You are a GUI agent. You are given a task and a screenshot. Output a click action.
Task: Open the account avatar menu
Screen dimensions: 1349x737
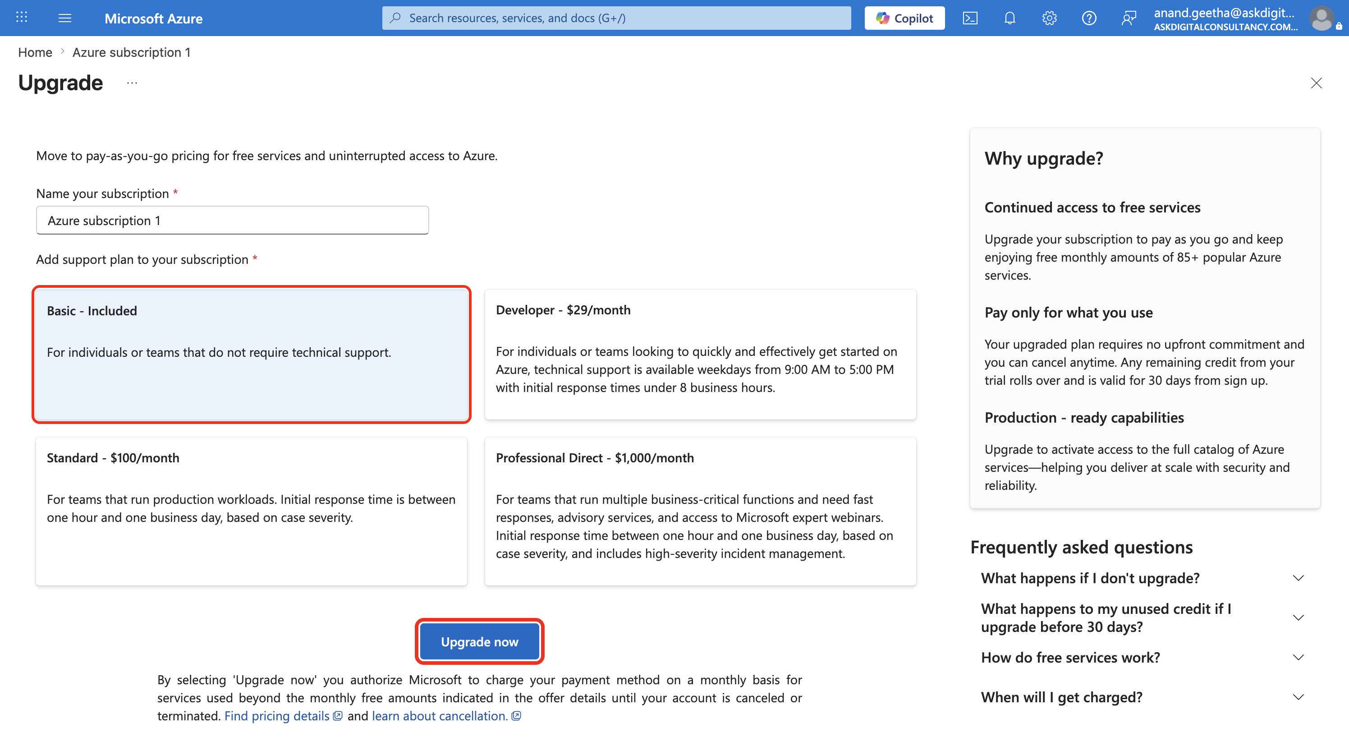click(1322, 18)
